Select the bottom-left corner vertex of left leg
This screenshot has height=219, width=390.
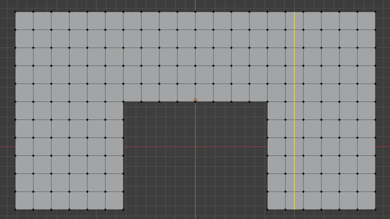click(15, 210)
